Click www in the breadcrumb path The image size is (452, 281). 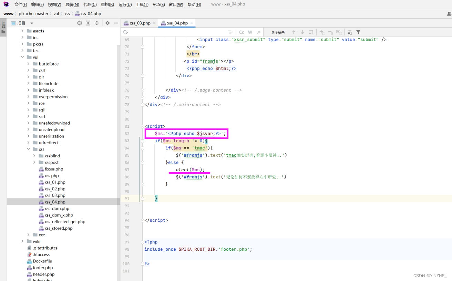pyautogui.click(x=8, y=14)
